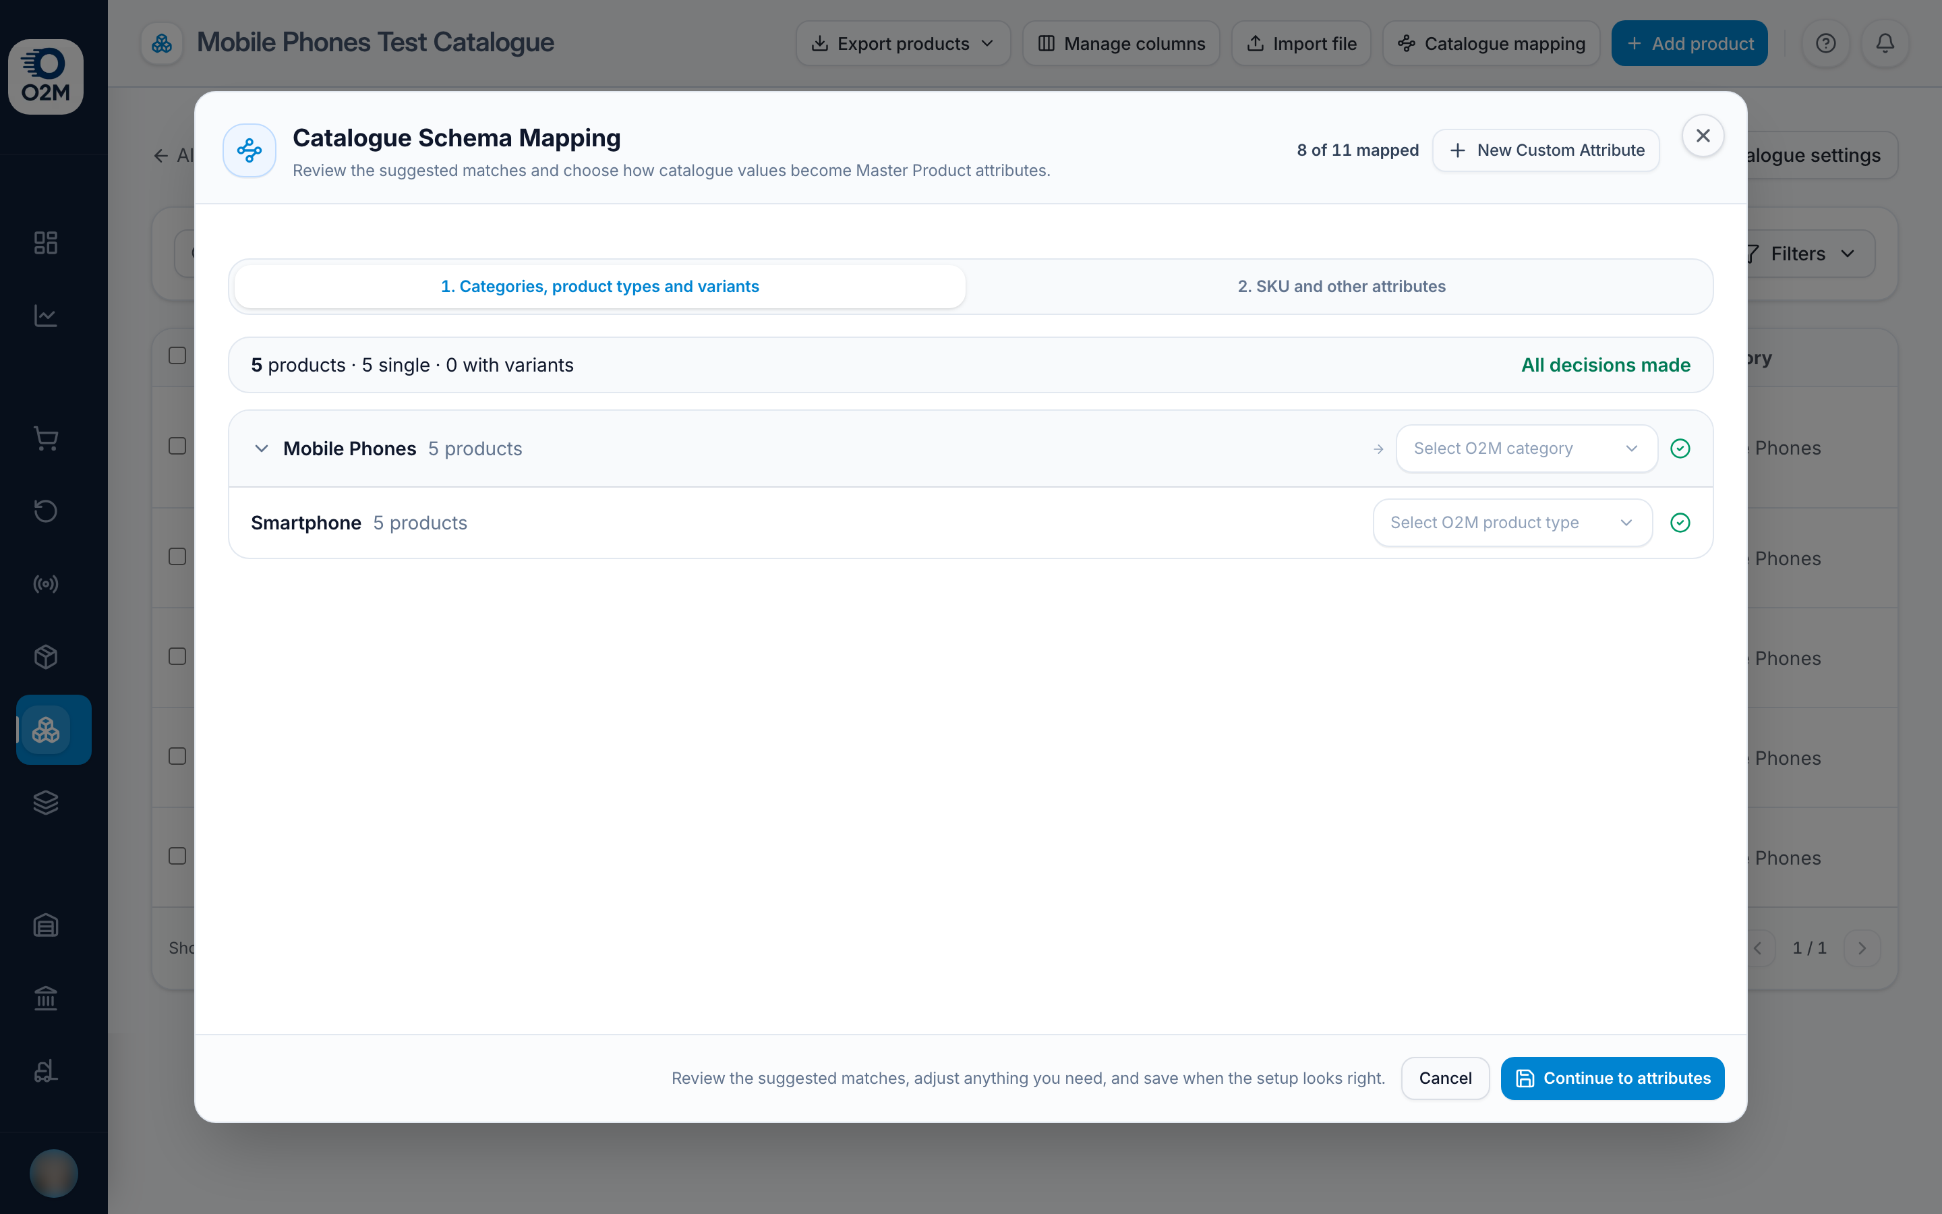Open the forklift sidebar icon
The image size is (1942, 1214).
46,1071
